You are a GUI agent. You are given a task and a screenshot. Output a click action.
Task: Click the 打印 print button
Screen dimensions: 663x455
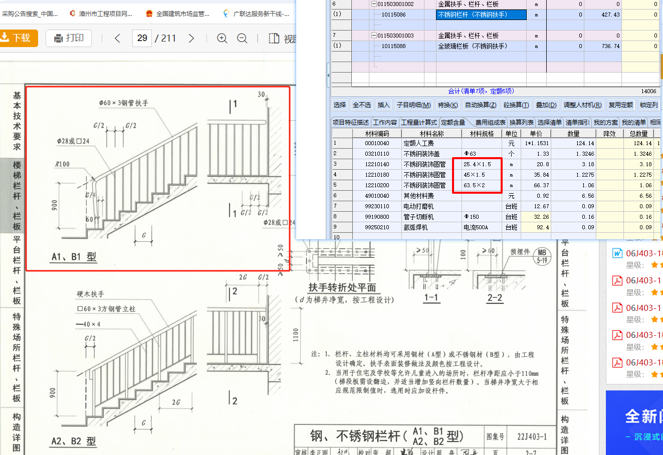pos(69,38)
